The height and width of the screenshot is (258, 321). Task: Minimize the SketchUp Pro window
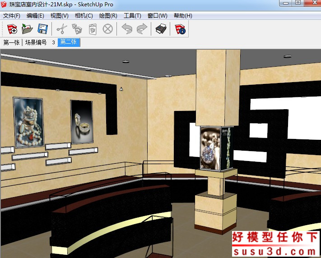click(286, 3)
